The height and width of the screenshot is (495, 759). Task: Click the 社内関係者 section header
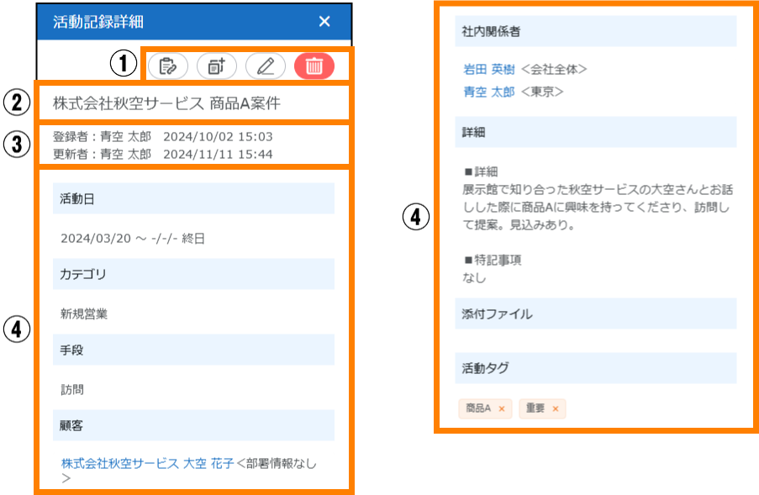tap(595, 31)
